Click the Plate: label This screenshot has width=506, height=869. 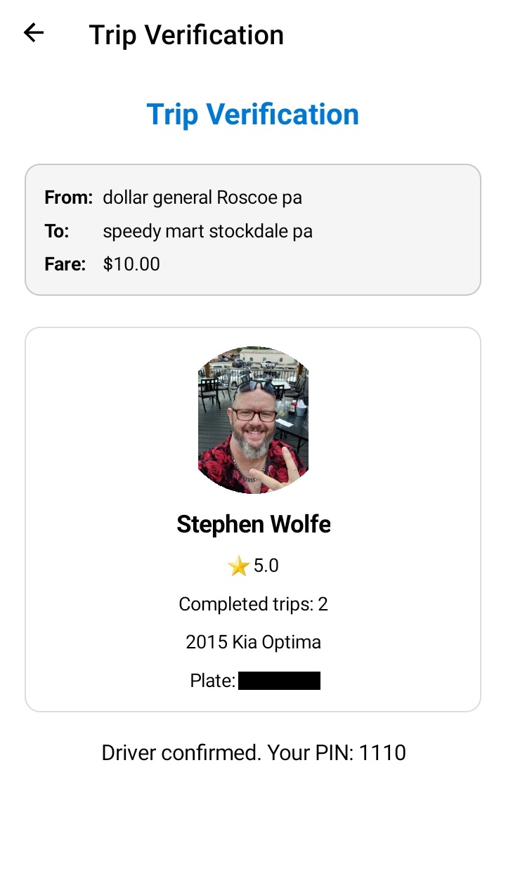(x=212, y=679)
